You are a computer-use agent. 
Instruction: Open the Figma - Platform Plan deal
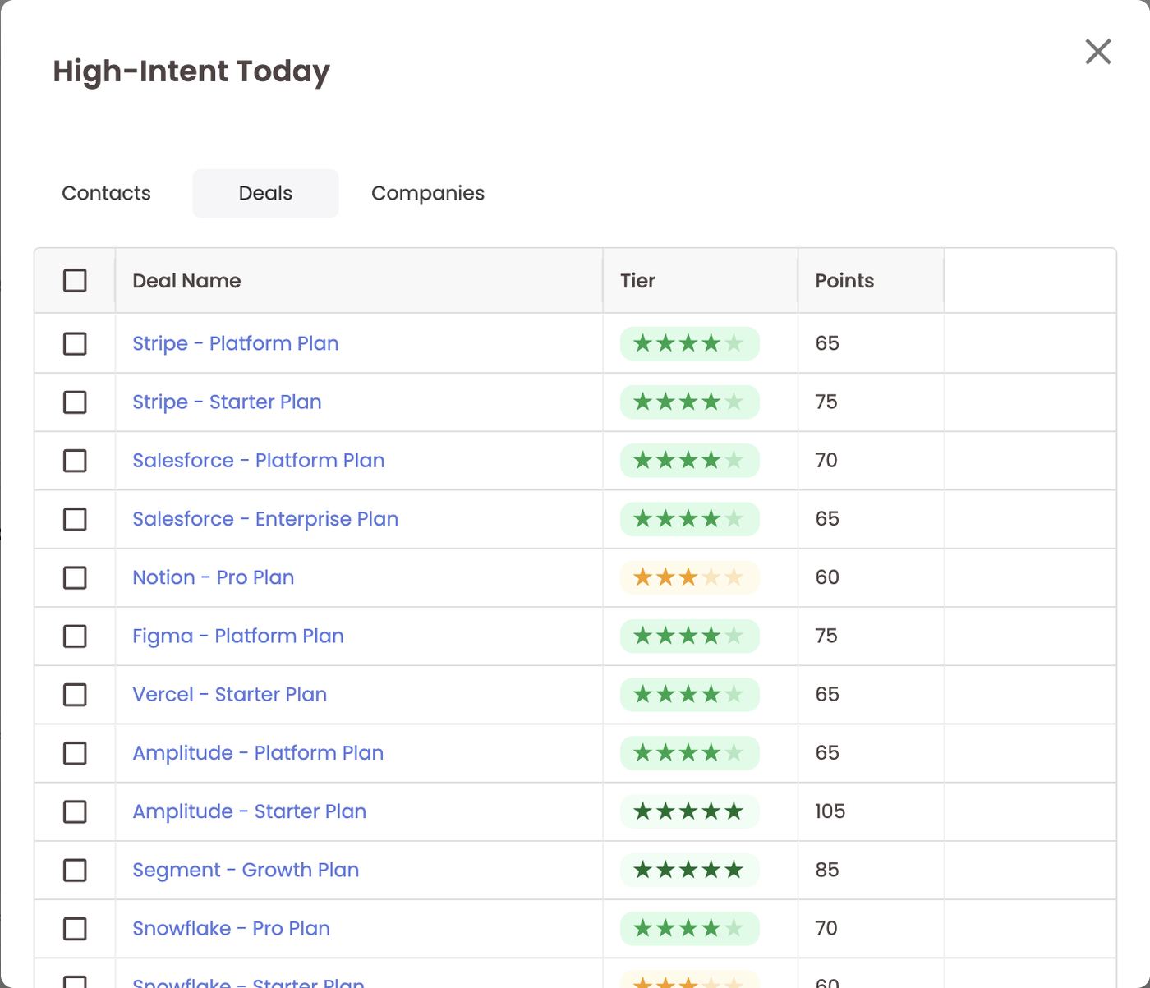tap(238, 636)
